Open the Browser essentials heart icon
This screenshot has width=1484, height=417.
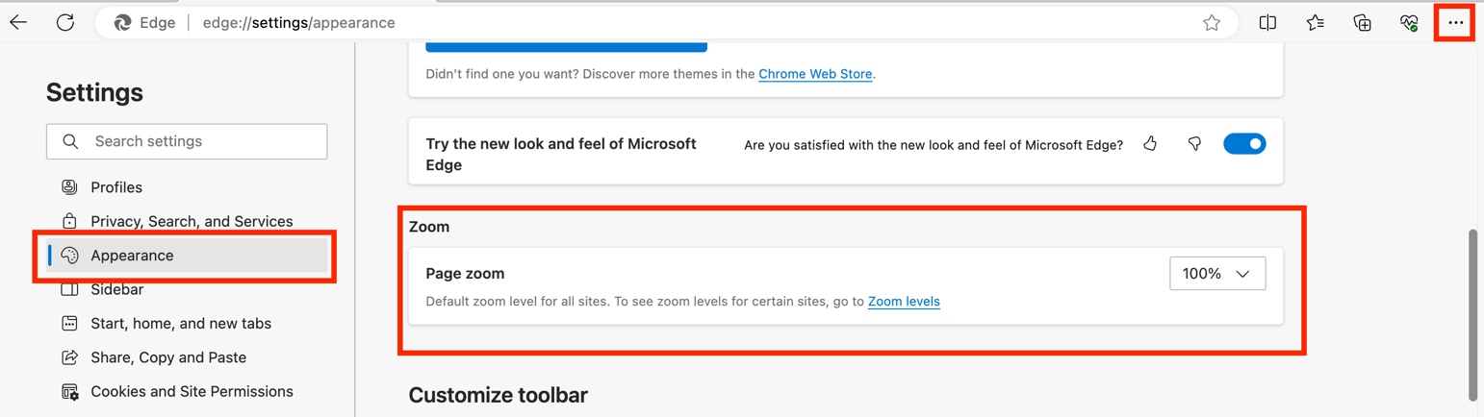click(x=1409, y=23)
